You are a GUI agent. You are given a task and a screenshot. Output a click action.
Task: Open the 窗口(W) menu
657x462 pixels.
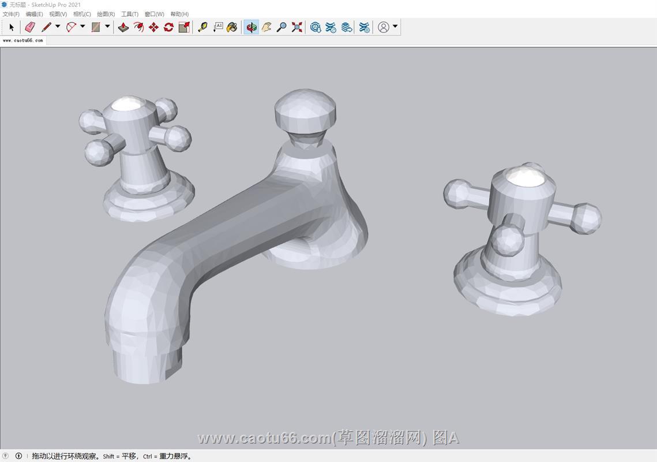tap(154, 14)
